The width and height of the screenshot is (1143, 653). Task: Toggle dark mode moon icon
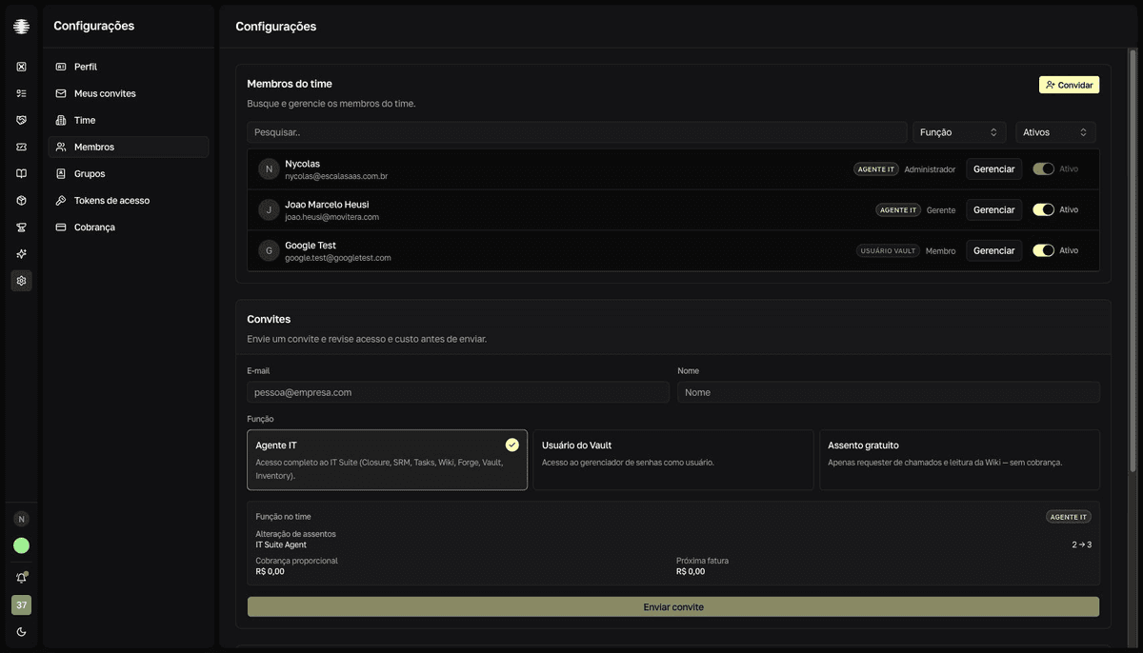click(21, 631)
